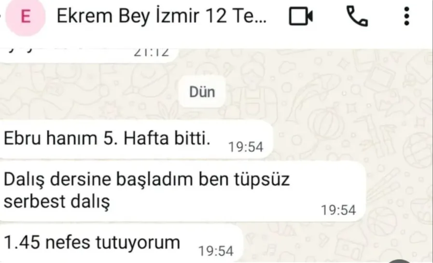This screenshot has width=433, height=263.
Task: Open the pink "E" profile avatar
Action: (26, 16)
